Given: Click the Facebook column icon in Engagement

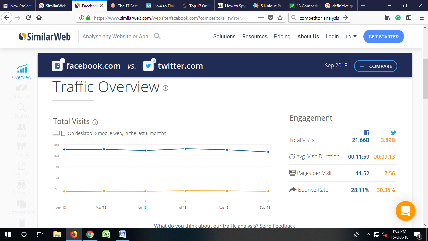Looking at the screenshot, I should [x=366, y=132].
